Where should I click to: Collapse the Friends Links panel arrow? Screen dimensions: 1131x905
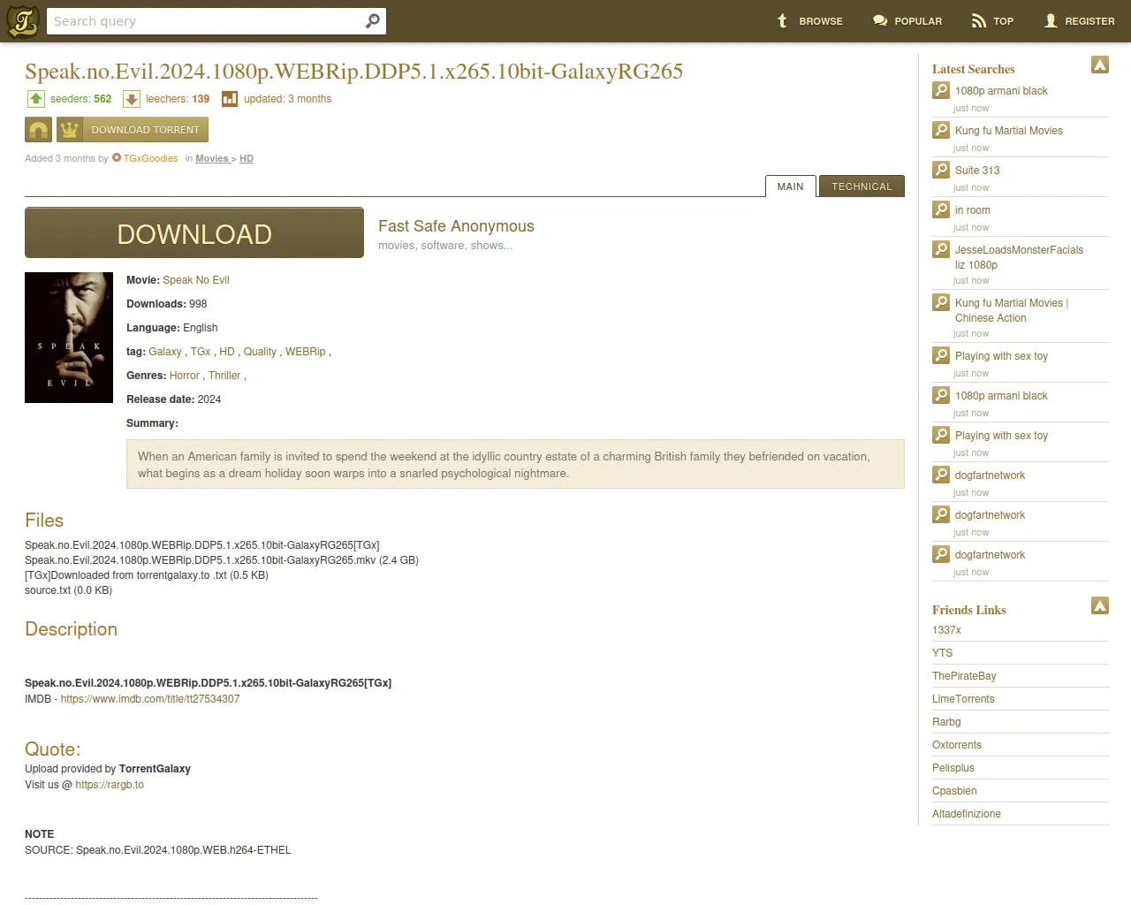[1100, 605]
